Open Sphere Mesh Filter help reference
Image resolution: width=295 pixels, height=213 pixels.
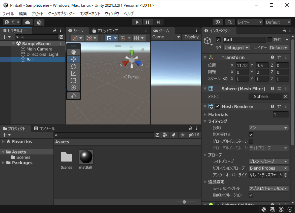coord(272,88)
